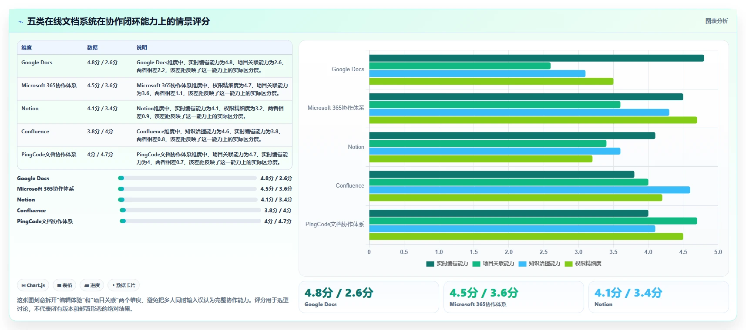Hide the 知识治理能力 legend series
Screen dimensions: 746x330
tap(539, 264)
